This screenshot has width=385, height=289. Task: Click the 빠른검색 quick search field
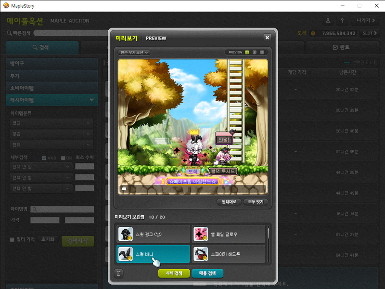pos(71,33)
